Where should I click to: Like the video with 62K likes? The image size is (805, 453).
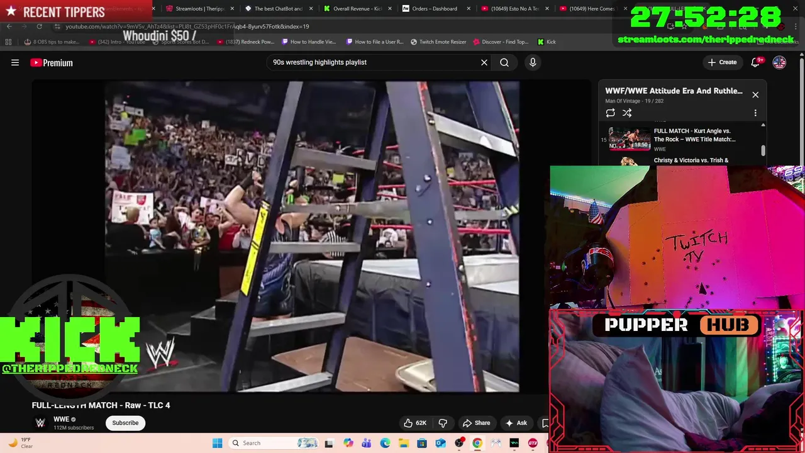[415, 423]
